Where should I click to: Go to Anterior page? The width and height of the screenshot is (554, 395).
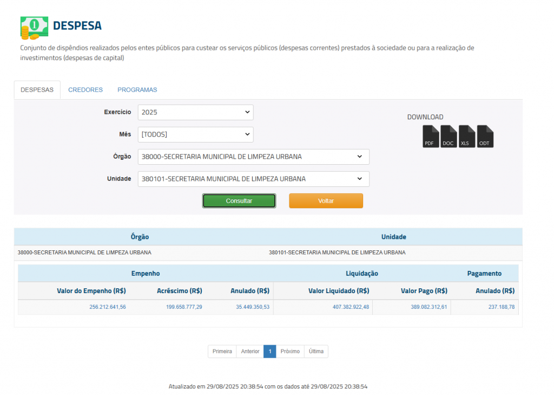click(250, 352)
